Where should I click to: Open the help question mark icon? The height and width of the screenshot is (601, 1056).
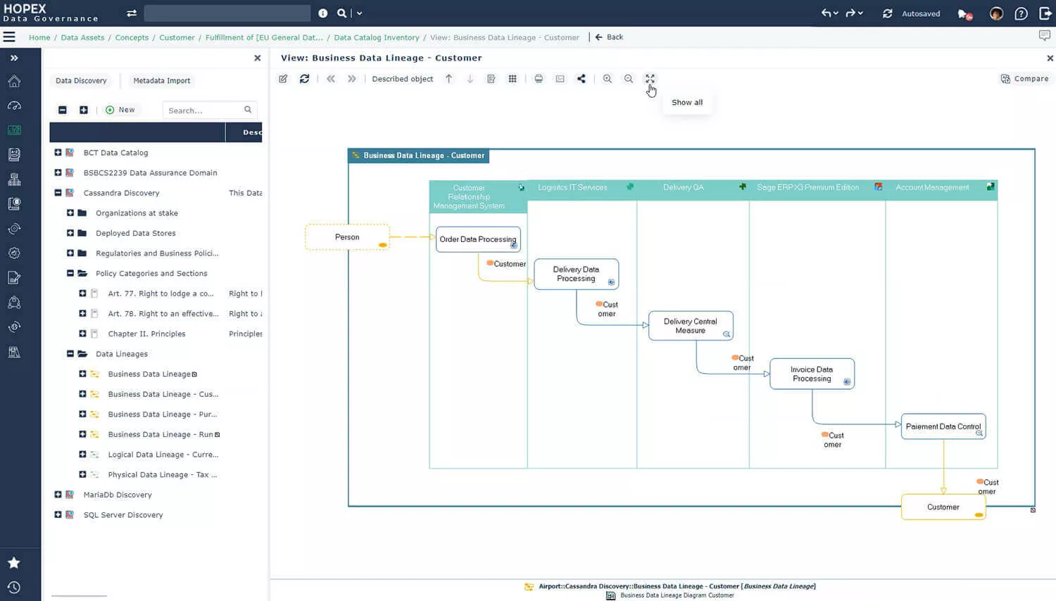1021,13
